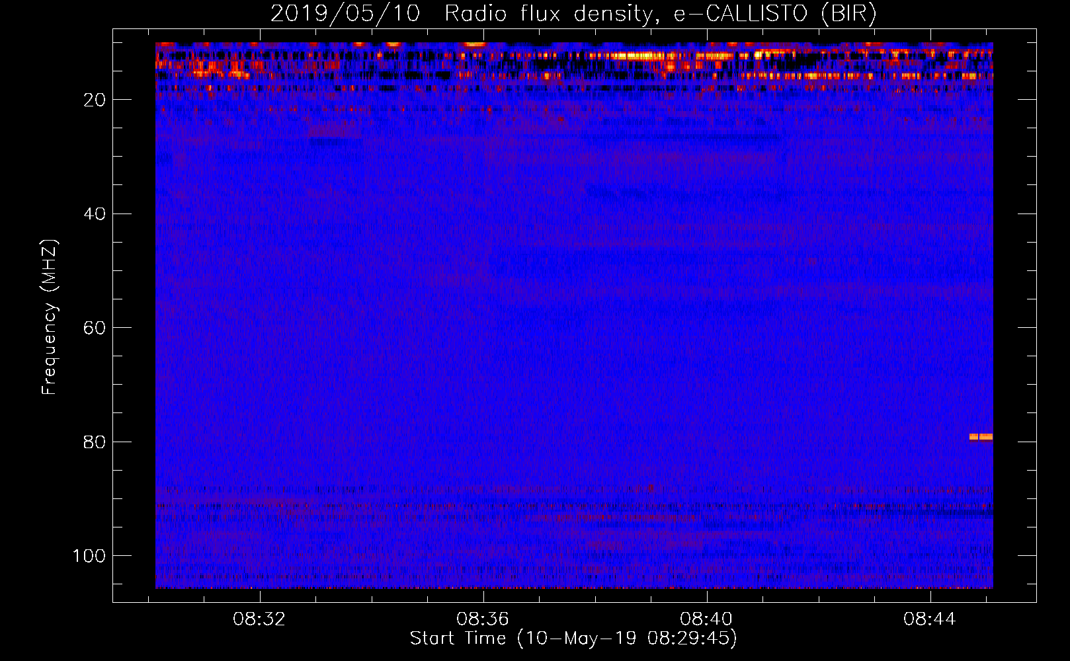
Task: Click the 08:40 time tick label
Action: [706, 619]
